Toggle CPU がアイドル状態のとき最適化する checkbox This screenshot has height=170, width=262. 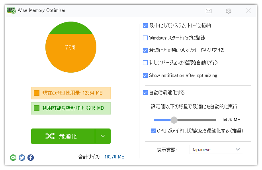tap(153, 131)
